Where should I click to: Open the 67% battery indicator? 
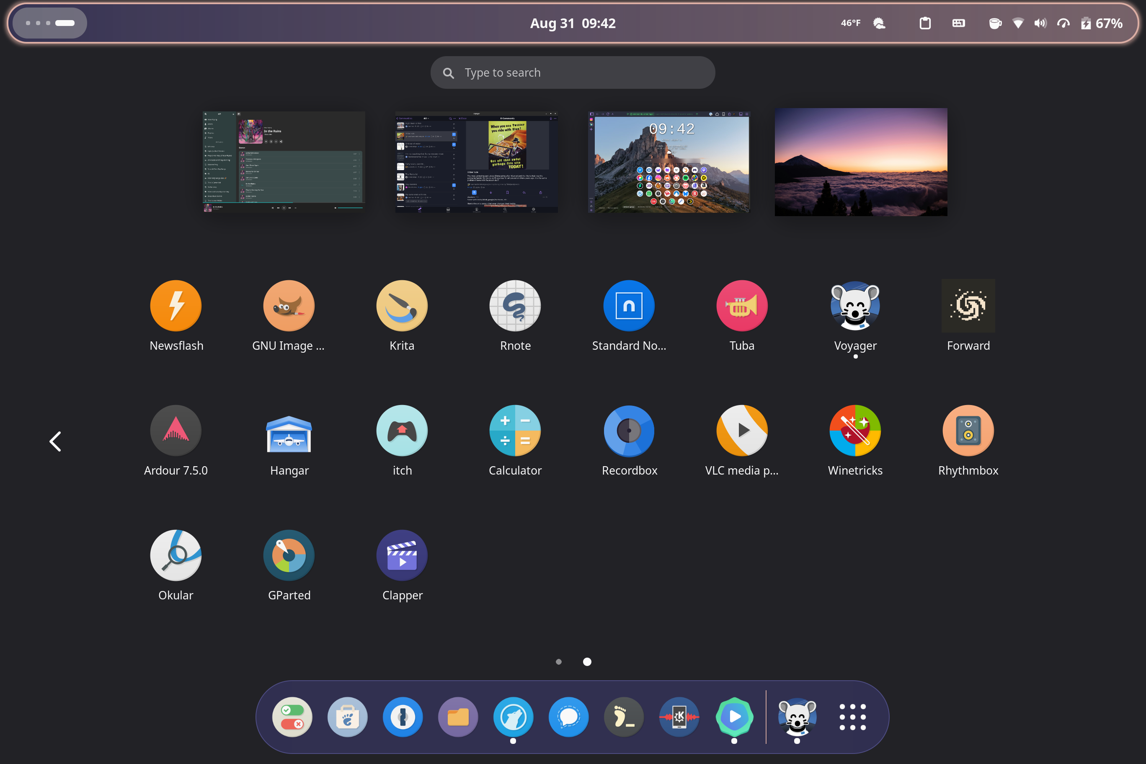point(1102,23)
